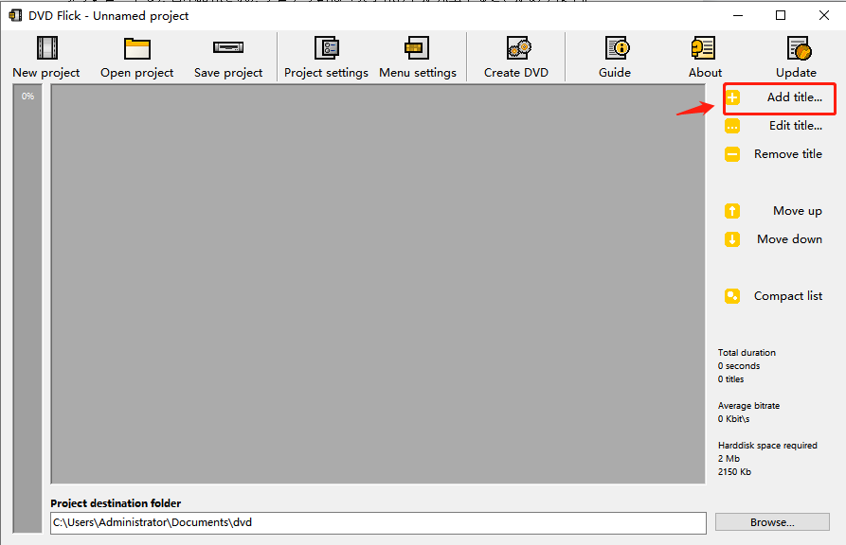
Task: Click the '0 titles' count text
Action: [730, 379]
